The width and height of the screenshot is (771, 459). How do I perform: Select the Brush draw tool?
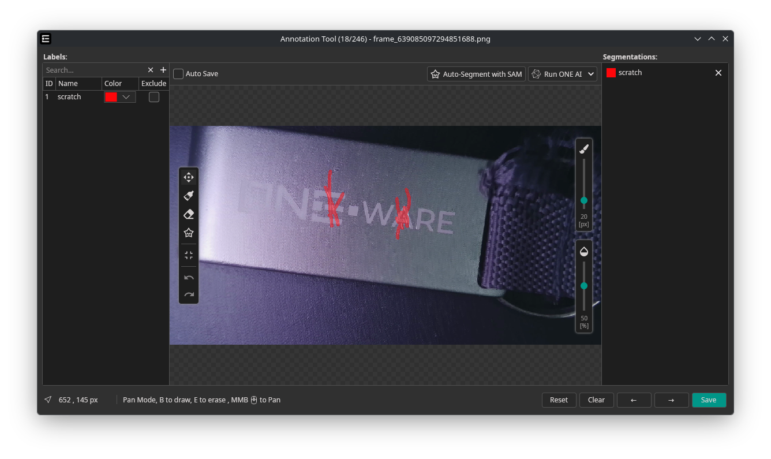point(189,196)
